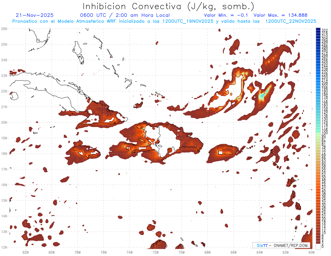
Task: Click the 15N latitude label
Action: (4, 200)
